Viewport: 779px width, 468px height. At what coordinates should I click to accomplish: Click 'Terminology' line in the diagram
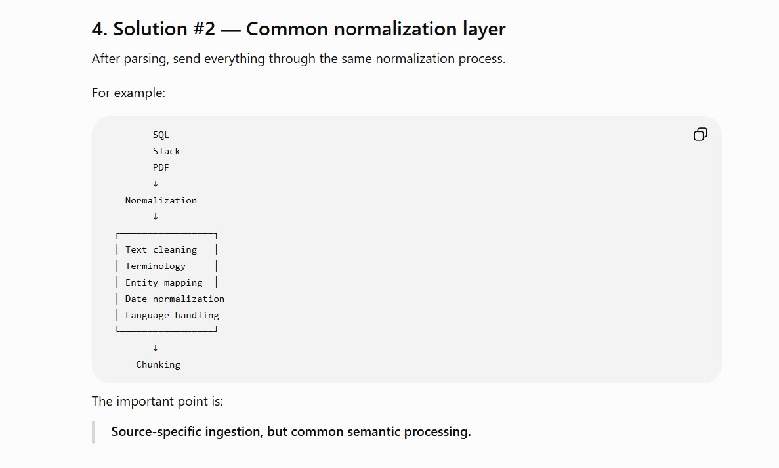point(156,266)
